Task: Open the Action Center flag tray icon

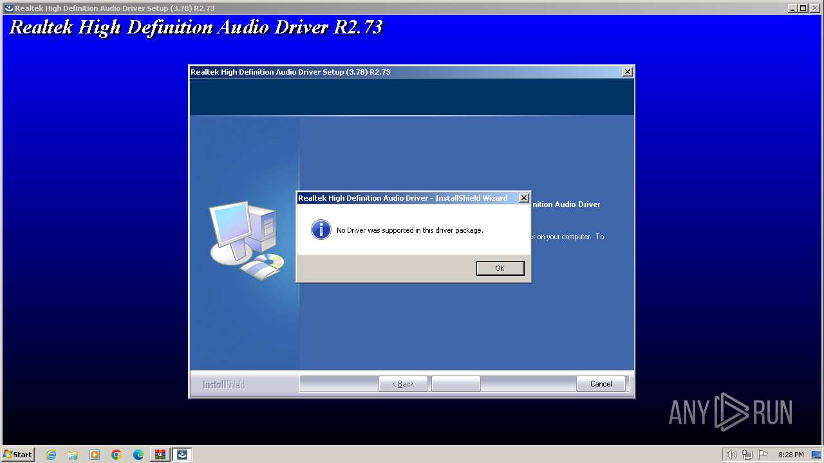Action: point(763,455)
